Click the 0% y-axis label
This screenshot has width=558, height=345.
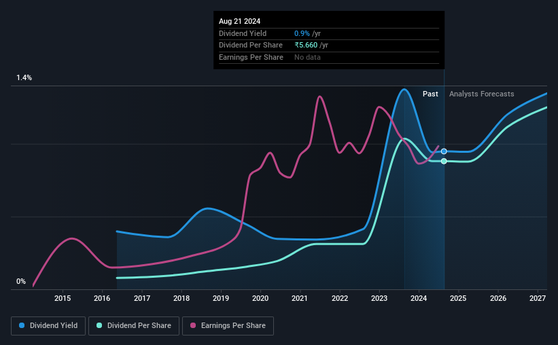click(x=21, y=281)
